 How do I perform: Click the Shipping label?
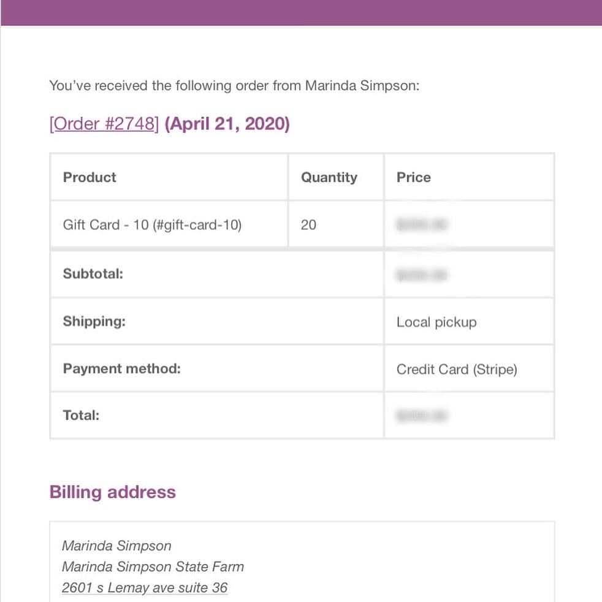click(94, 321)
